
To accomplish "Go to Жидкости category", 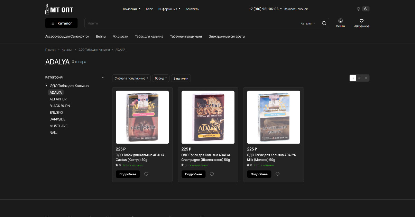I will (120, 36).
